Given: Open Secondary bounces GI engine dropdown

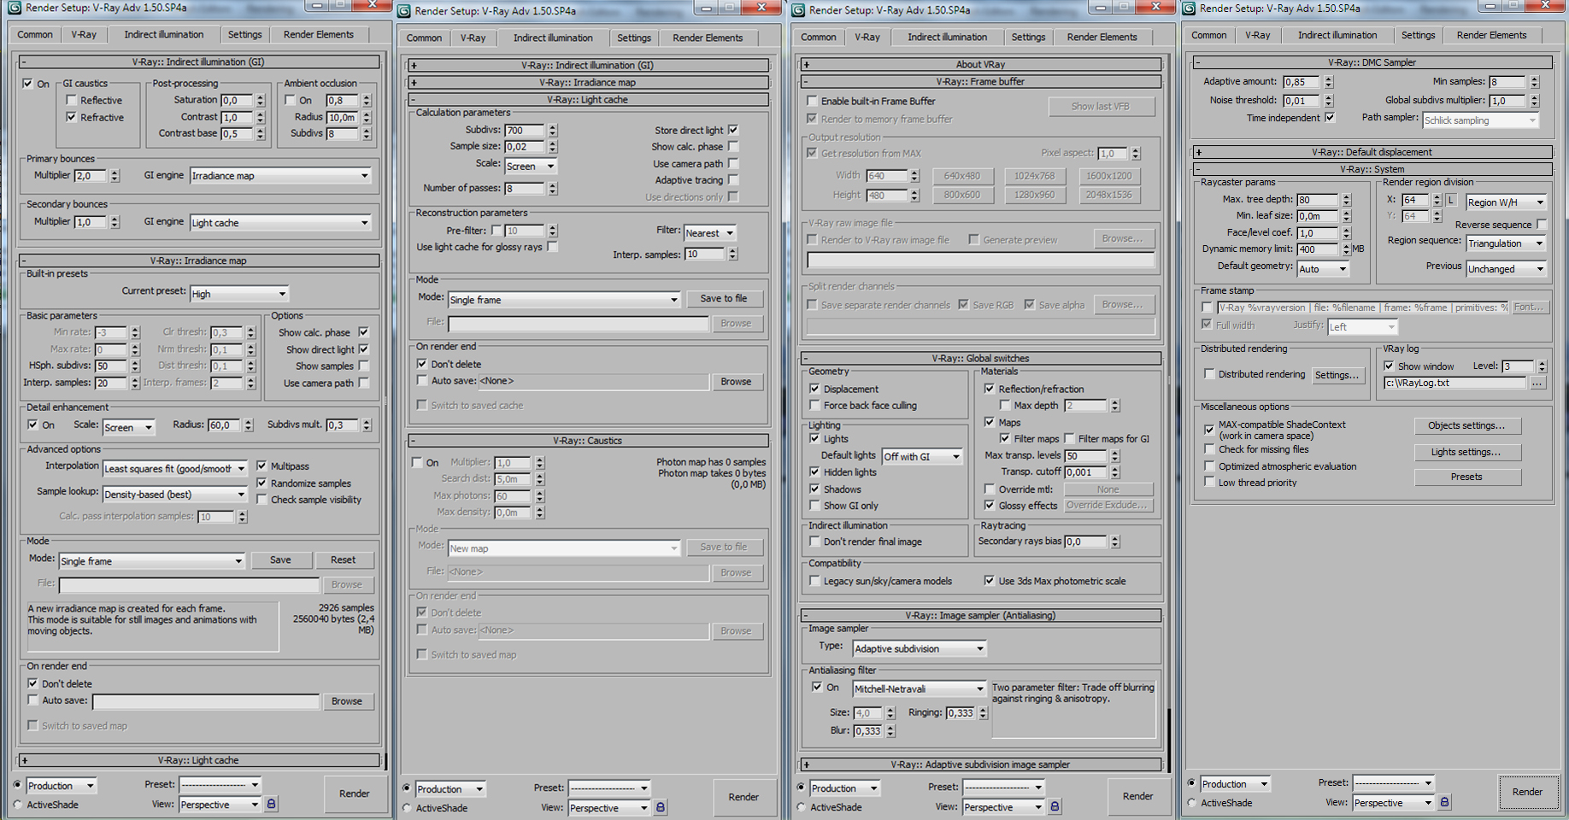Looking at the screenshot, I should click(280, 223).
